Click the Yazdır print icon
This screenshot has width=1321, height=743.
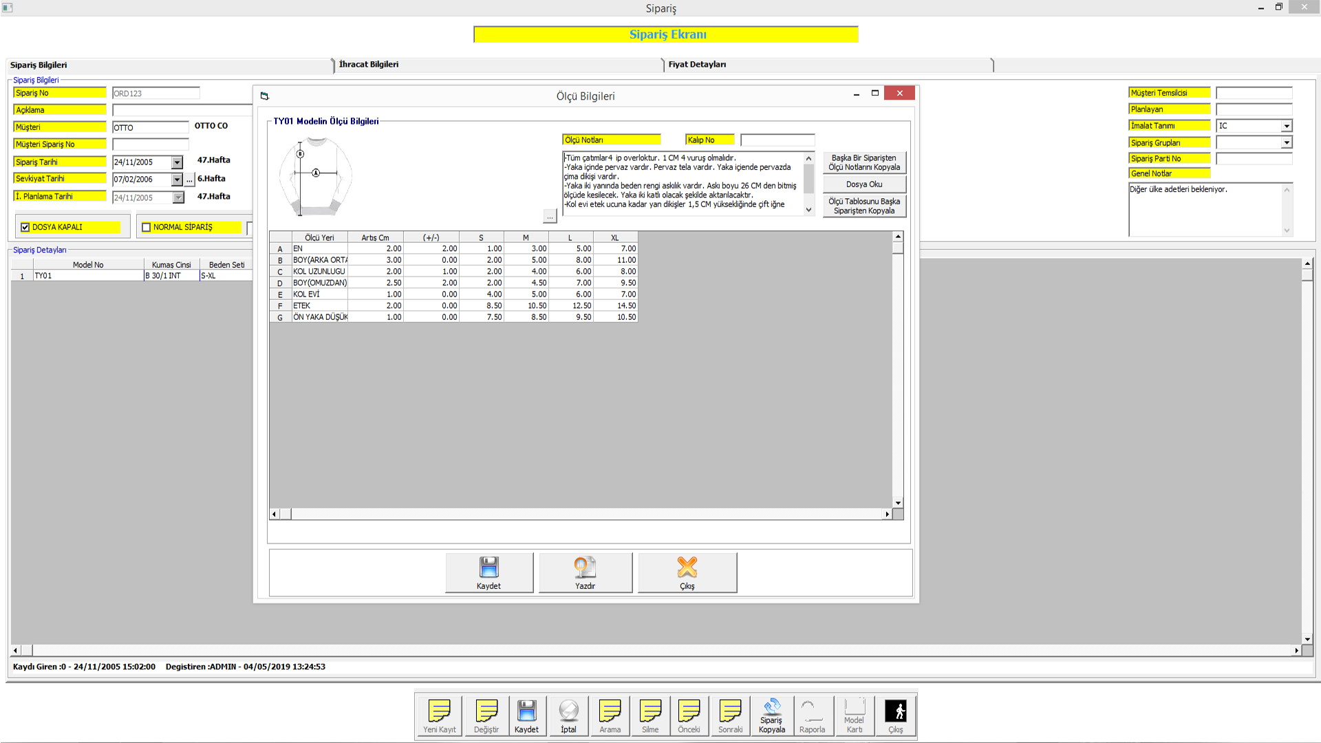(585, 568)
